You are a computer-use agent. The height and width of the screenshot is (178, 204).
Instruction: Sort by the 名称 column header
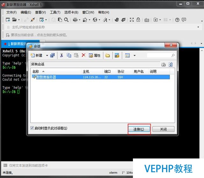tap(56, 71)
